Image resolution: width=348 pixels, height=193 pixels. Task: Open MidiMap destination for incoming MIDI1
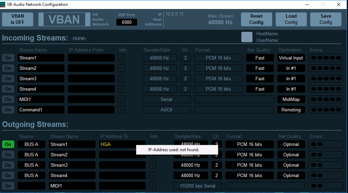291,100
